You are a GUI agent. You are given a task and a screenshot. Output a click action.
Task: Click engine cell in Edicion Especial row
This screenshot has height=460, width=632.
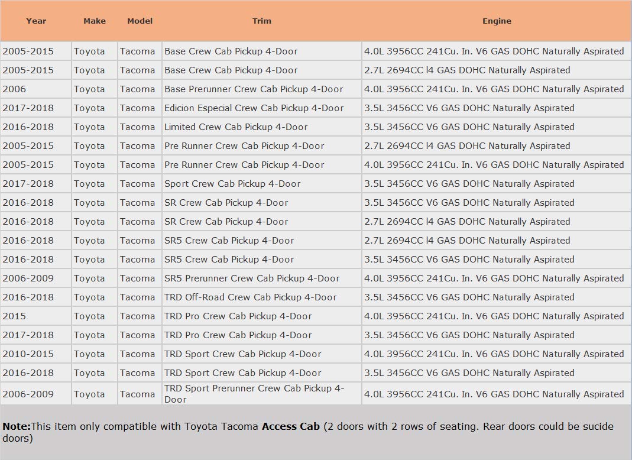496,108
